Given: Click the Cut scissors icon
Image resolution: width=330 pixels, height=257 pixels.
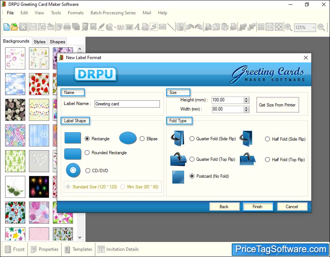Looking at the screenshot, I should (208, 27).
